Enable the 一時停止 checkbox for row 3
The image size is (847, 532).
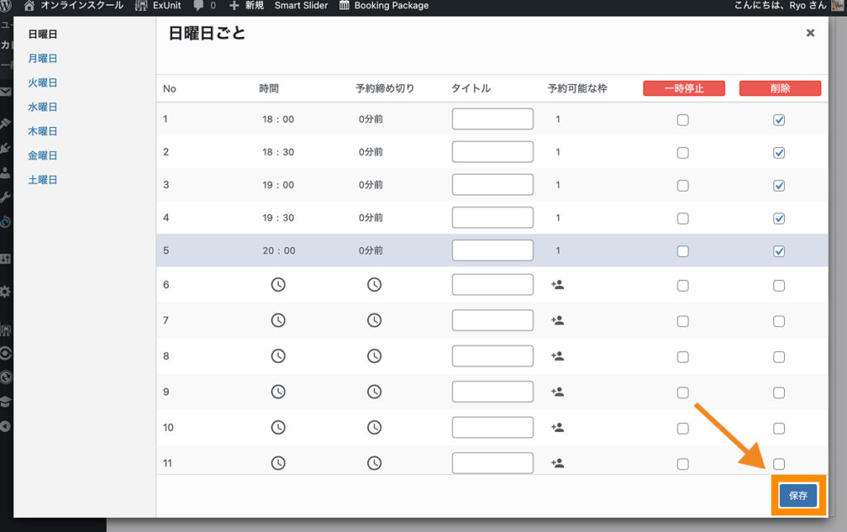click(x=682, y=185)
